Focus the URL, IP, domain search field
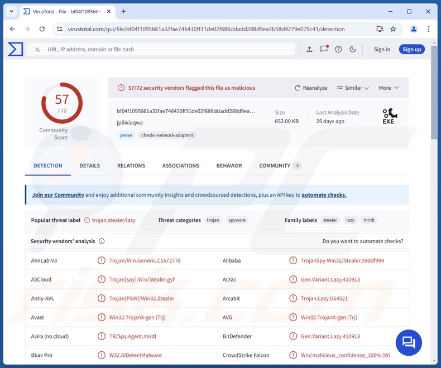441x368 pixels. pyautogui.click(x=167, y=49)
